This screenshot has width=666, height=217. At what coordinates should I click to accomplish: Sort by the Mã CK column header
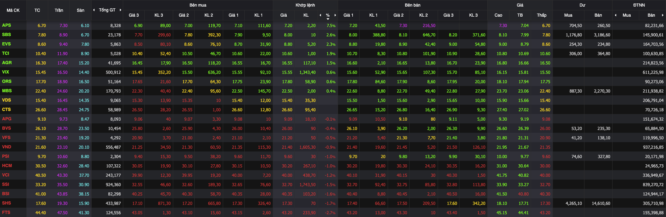pos(13,10)
